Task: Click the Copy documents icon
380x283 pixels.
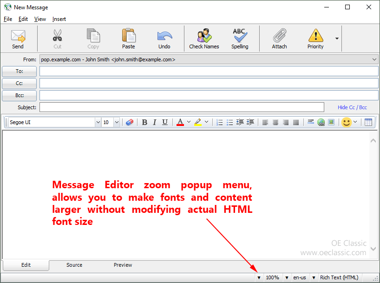Action: 93,35
